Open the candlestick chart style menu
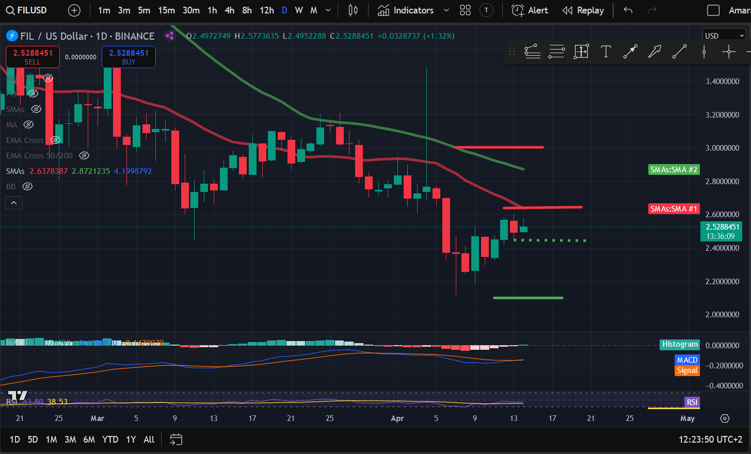This screenshot has height=454, width=751. (x=353, y=10)
